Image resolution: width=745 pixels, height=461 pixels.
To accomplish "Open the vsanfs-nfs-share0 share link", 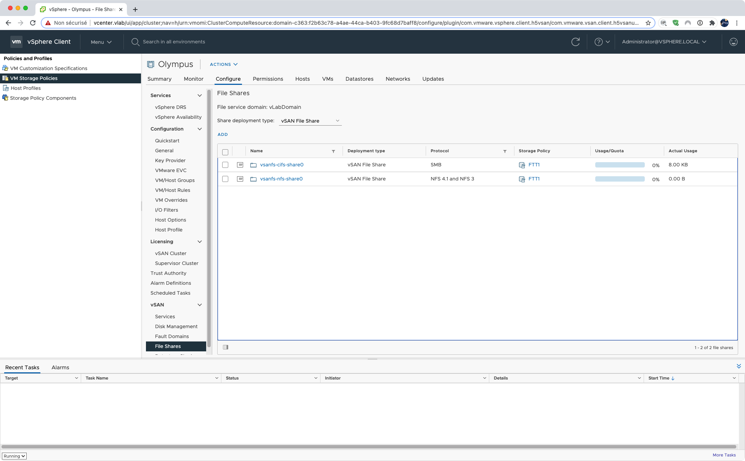I will point(281,179).
